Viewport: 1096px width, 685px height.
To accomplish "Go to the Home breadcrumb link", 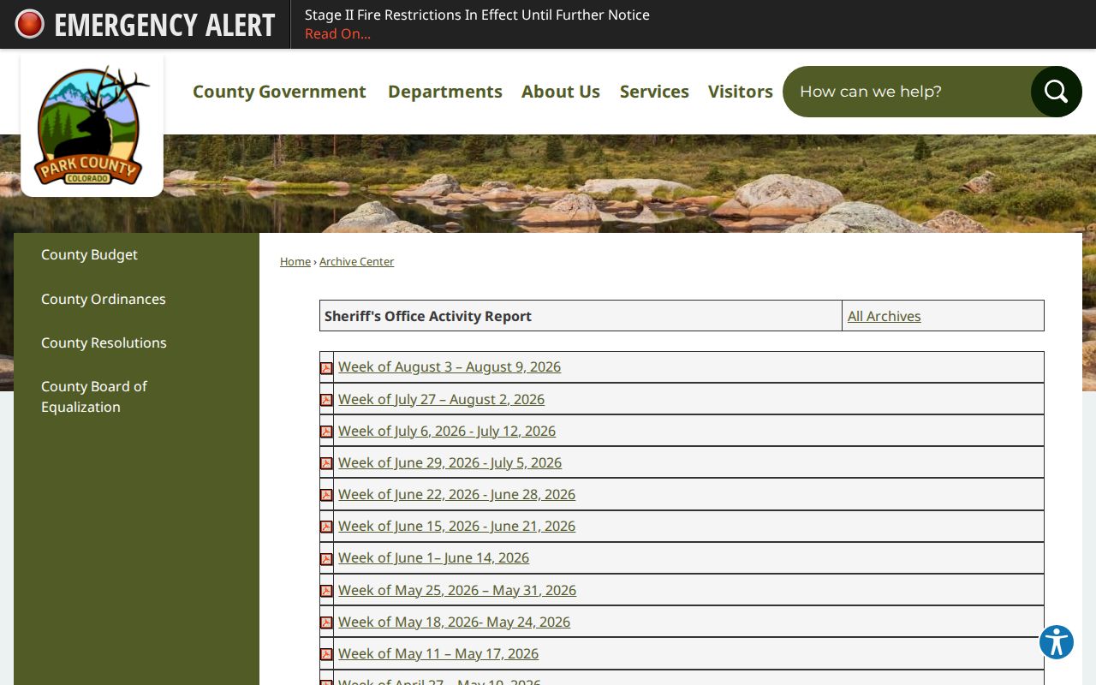I will coord(295,261).
